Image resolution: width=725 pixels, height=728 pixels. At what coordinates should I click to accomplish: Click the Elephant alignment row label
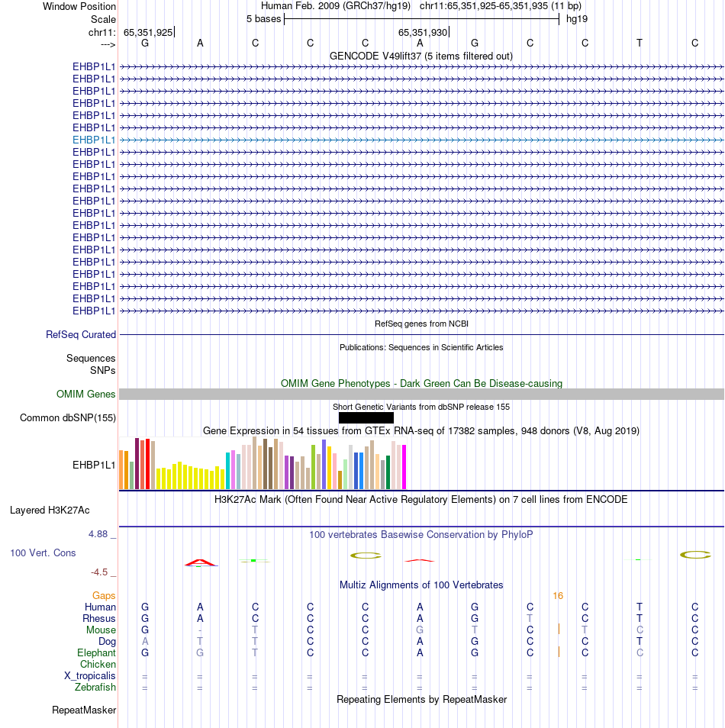click(96, 652)
